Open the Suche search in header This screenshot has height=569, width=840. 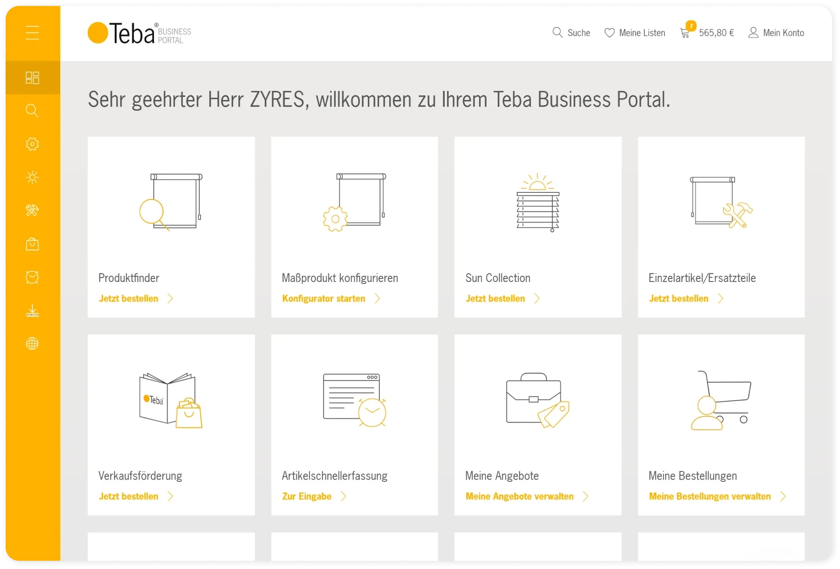coord(571,33)
